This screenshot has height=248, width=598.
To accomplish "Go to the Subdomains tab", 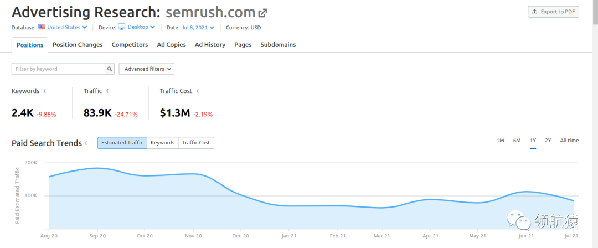I will tap(278, 45).
